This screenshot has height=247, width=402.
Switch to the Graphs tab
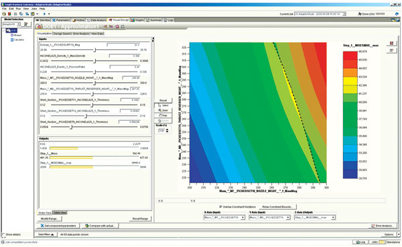137,20
